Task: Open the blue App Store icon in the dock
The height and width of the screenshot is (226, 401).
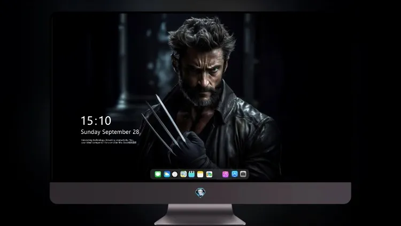Action: pos(235,174)
